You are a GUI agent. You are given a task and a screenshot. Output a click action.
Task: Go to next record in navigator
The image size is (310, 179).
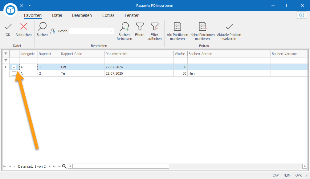(x=49, y=166)
